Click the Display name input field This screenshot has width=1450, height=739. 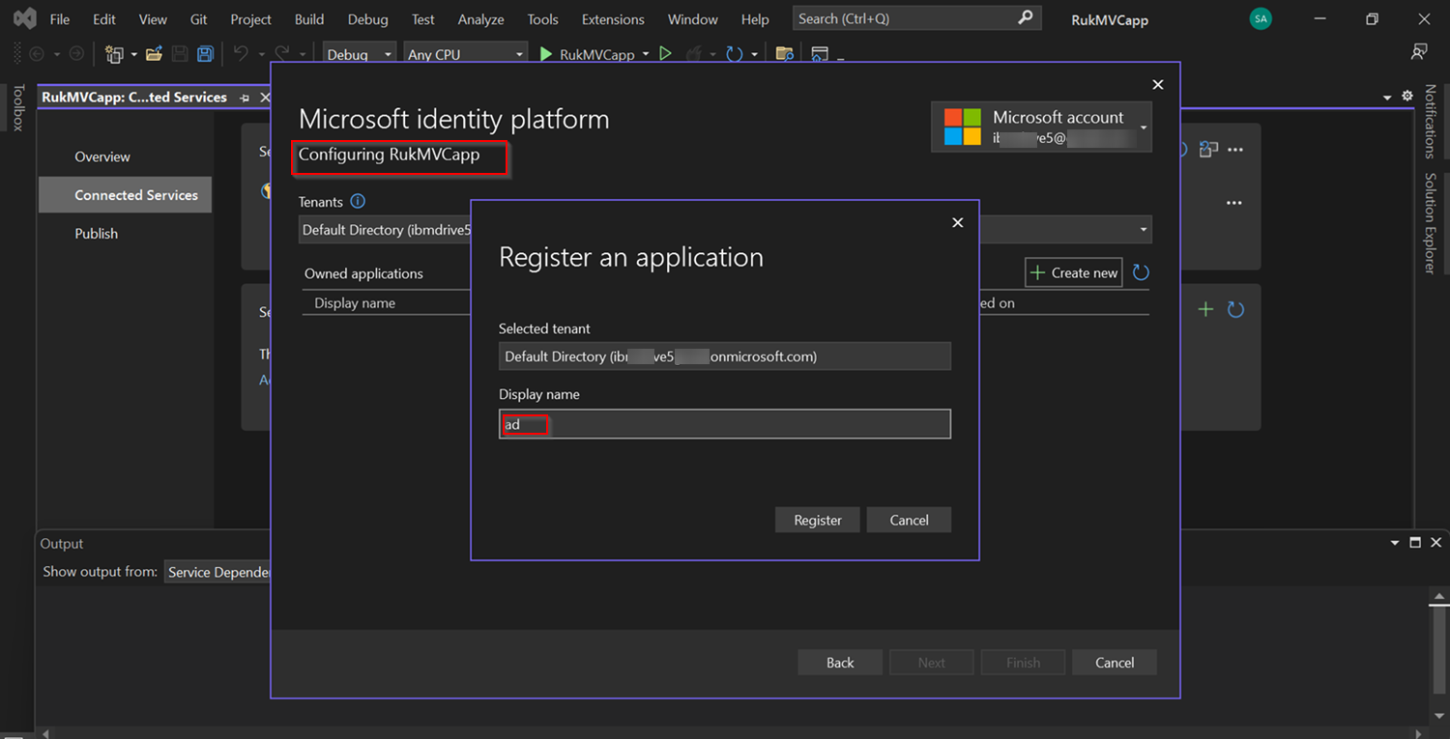coord(725,424)
